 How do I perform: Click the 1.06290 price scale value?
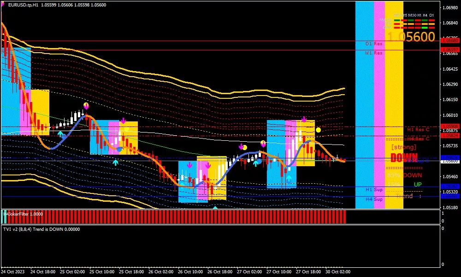450,84
